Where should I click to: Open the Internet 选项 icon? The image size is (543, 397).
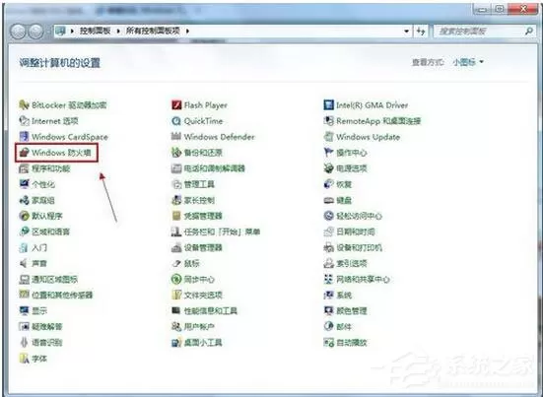(24, 121)
